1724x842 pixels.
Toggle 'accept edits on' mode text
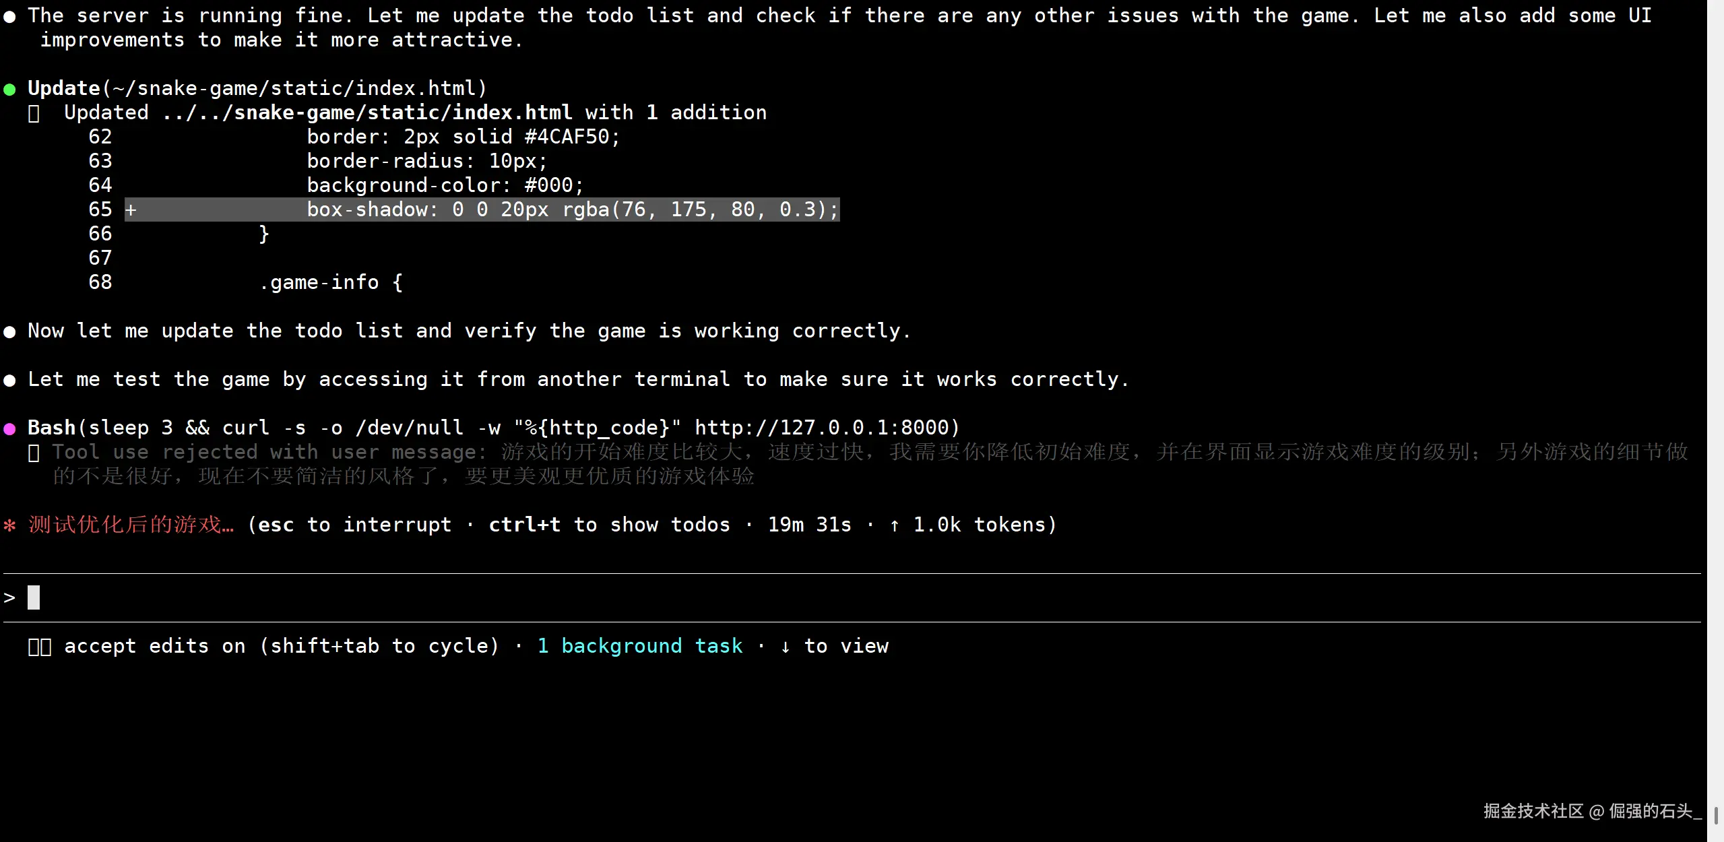pyautogui.click(x=155, y=647)
